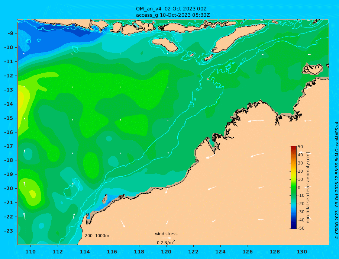339x259 pixels.
Task: Click colorbar tick label -30
Action: [x=300, y=212]
